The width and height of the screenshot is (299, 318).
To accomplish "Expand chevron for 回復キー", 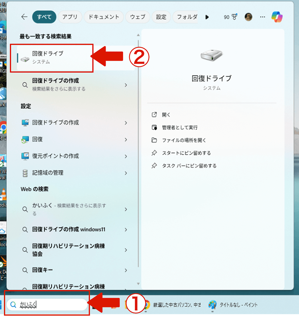I will pyautogui.click(x=126, y=270).
